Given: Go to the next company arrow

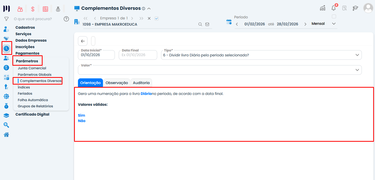Looking at the screenshot, I should (x=132, y=18).
